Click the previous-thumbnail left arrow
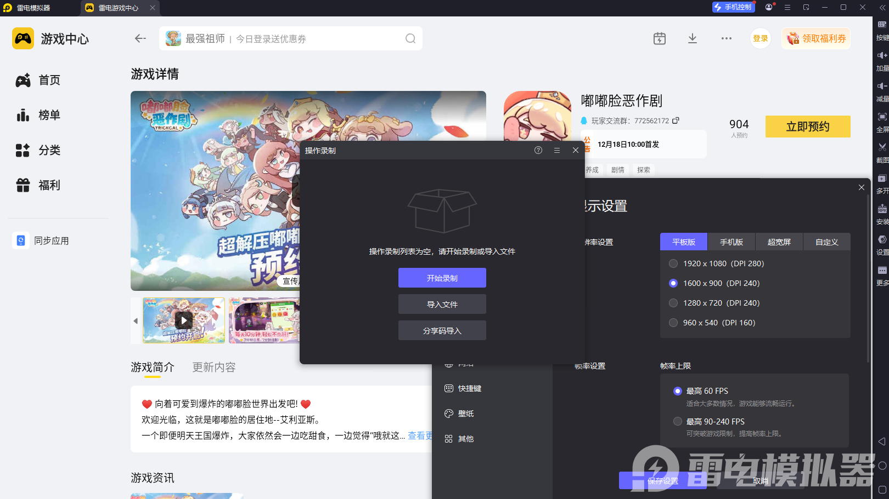Image resolution: width=889 pixels, height=499 pixels. pos(136,320)
